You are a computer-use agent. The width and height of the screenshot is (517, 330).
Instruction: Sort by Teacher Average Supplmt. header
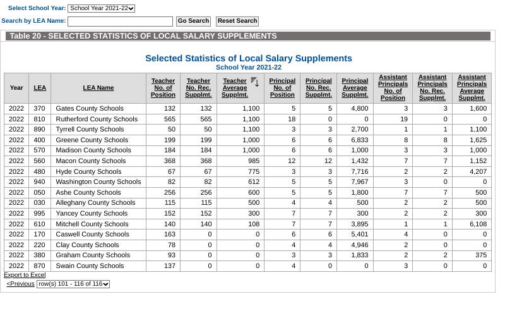235,88
